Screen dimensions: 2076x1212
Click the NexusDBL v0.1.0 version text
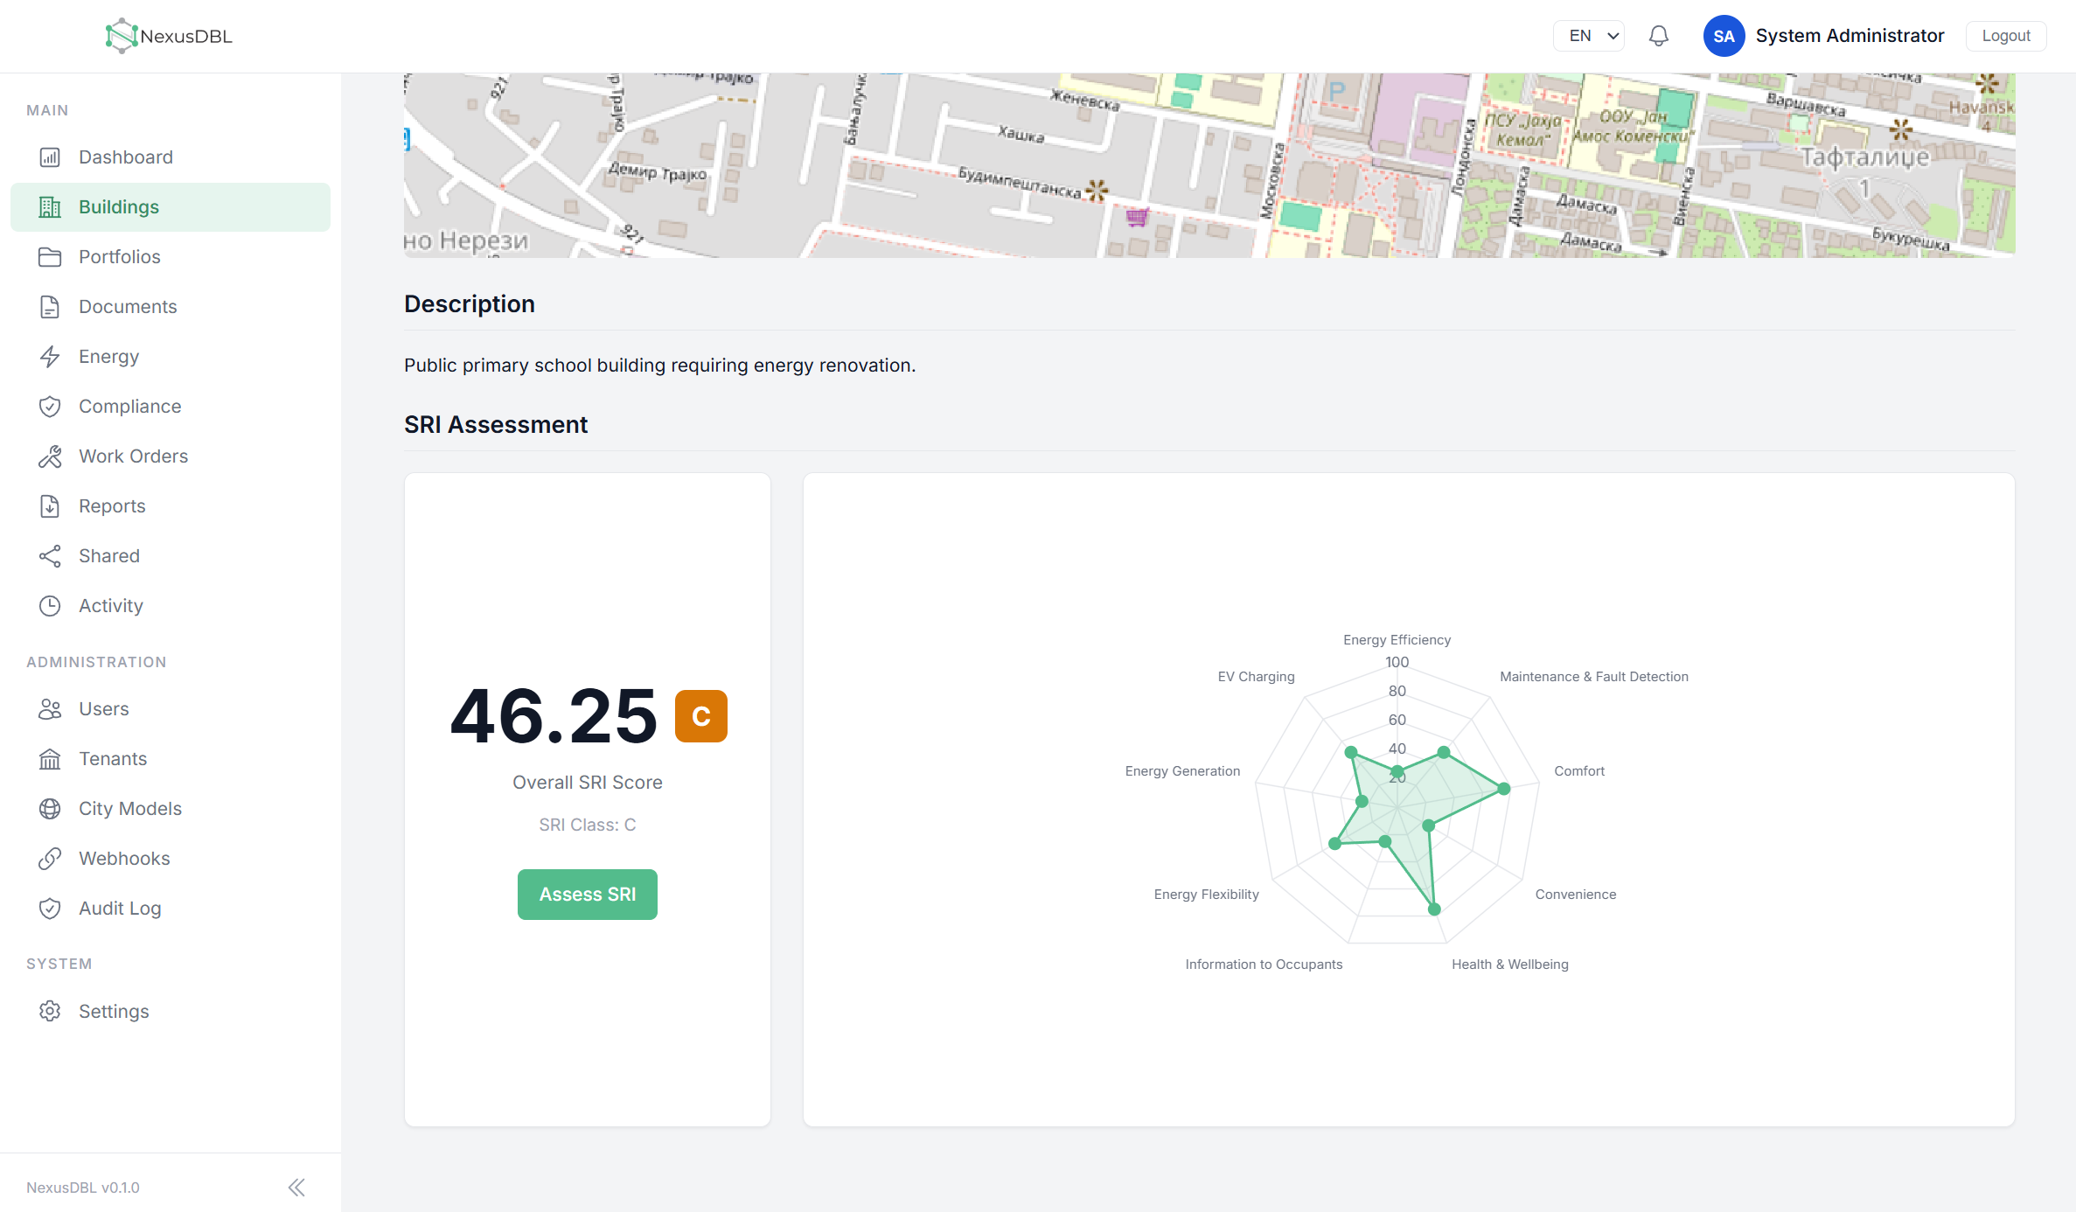click(x=83, y=1188)
